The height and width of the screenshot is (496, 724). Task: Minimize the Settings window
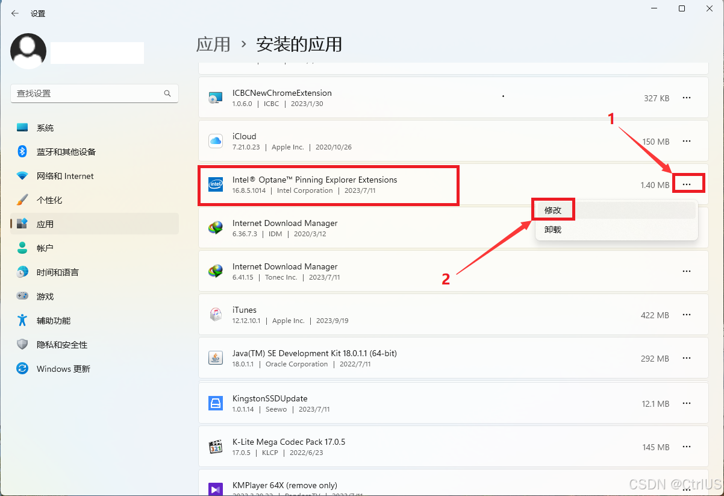pos(654,8)
